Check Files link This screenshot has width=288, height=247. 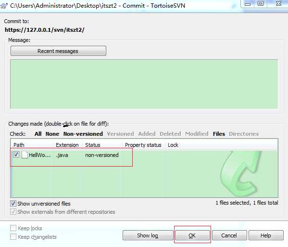pyautogui.click(x=219, y=134)
